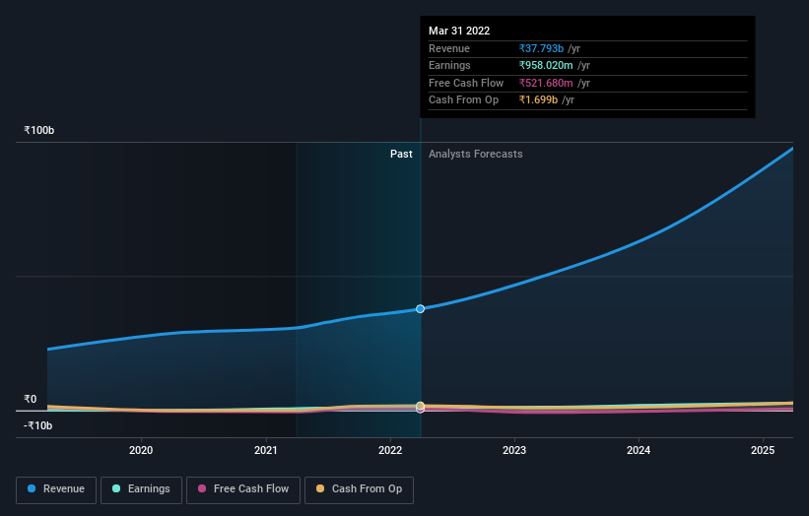The image size is (809, 516).
Task: Toggle the Earnings legend series
Action: 141,489
